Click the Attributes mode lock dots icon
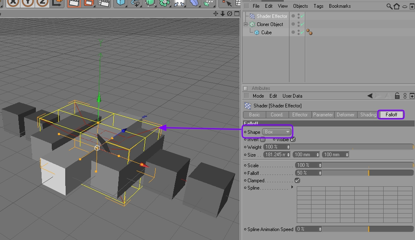 [405, 96]
